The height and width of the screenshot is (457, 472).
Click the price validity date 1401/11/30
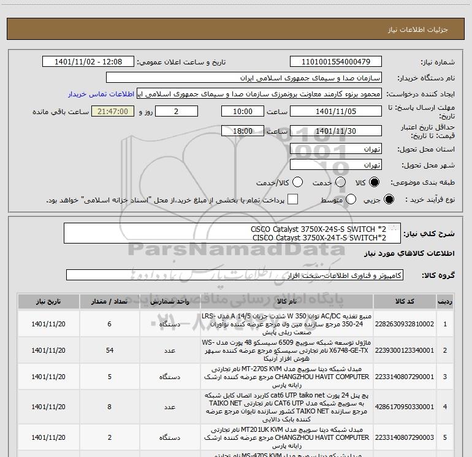pyautogui.click(x=336, y=131)
